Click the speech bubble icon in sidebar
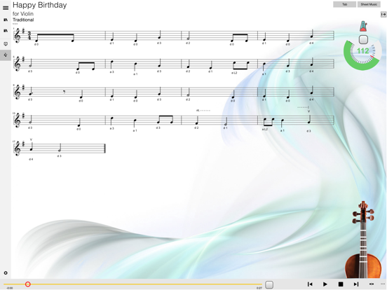Image resolution: width=387 pixels, height=290 pixels. pos(6,44)
